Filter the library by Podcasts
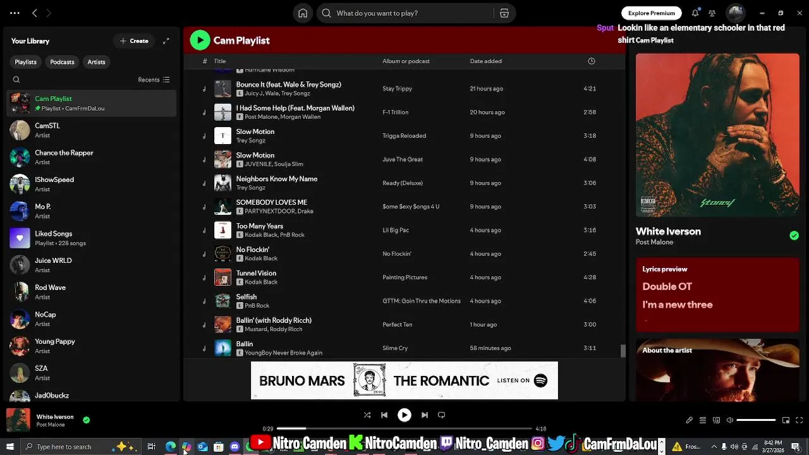The height and width of the screenshot is (455, 809). coord(62,62)
